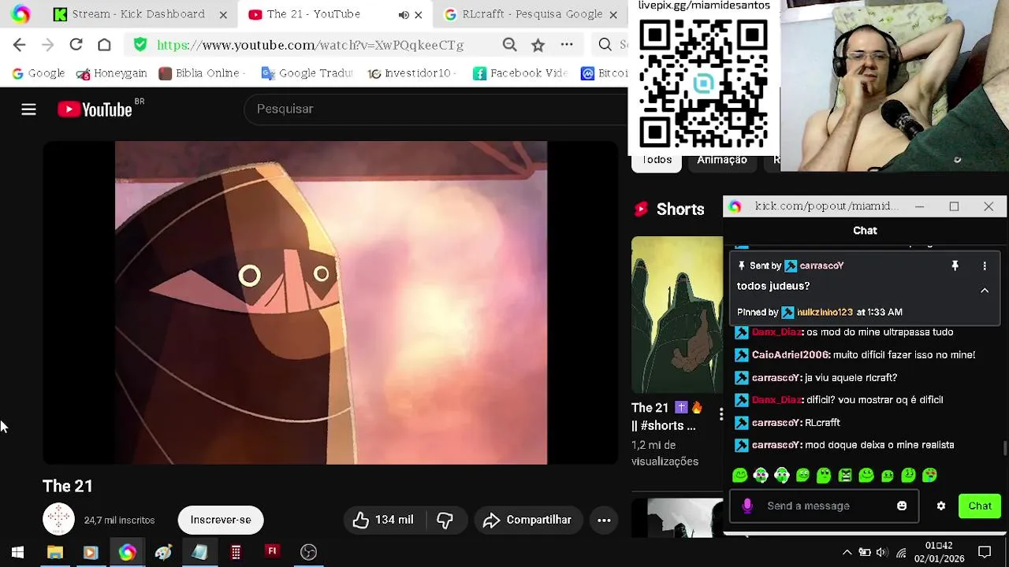Dislike the video with thumbs-down
The height and width of the screenshot is (567, 1009).
pos(445,520)
